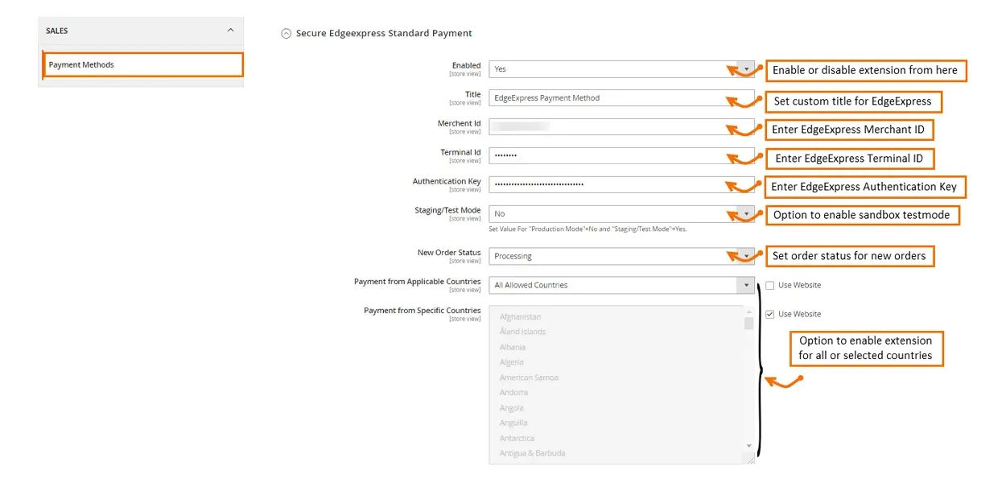Uncheck Use Website for Specific Countries
The width and height of the screenshot is (1006, 483).
pos(769,314)
